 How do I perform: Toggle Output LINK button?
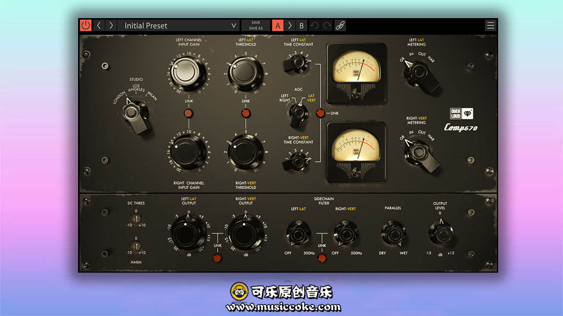click(x=217, y=258)
